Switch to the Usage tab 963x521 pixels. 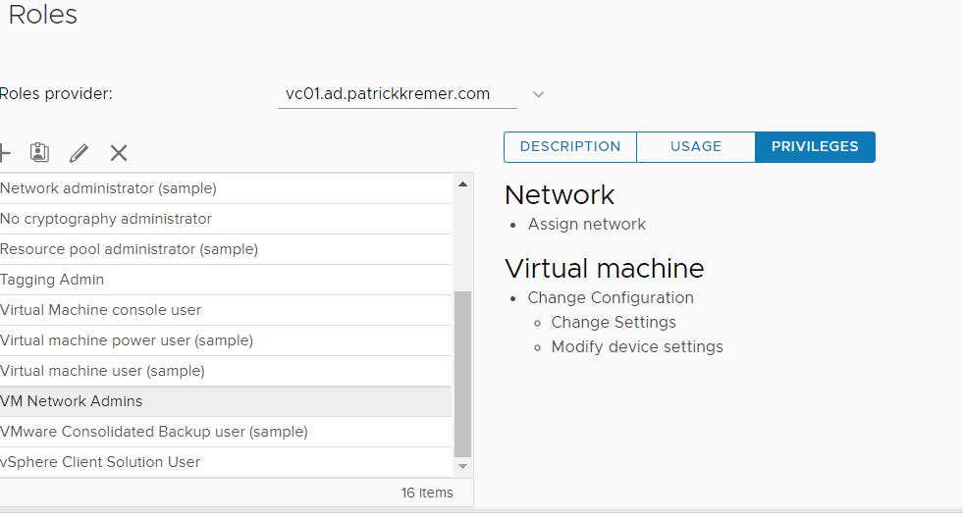[696, 147]
